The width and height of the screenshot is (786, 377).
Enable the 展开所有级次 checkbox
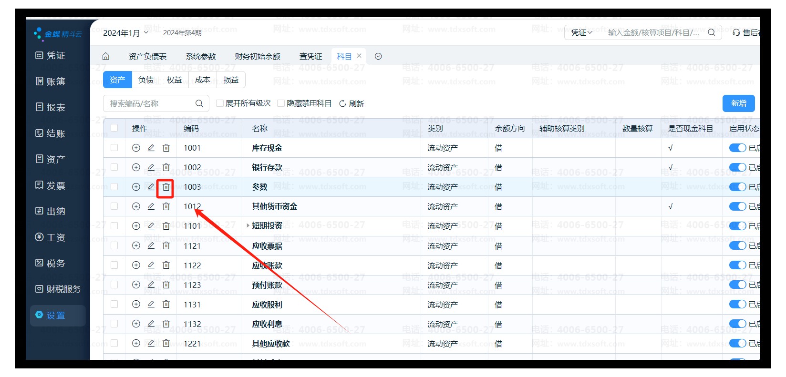(x=220, y=103)
